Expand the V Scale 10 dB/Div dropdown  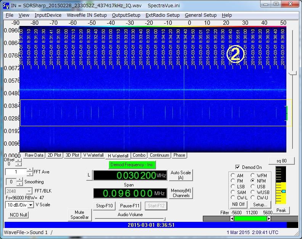[31, 205]
